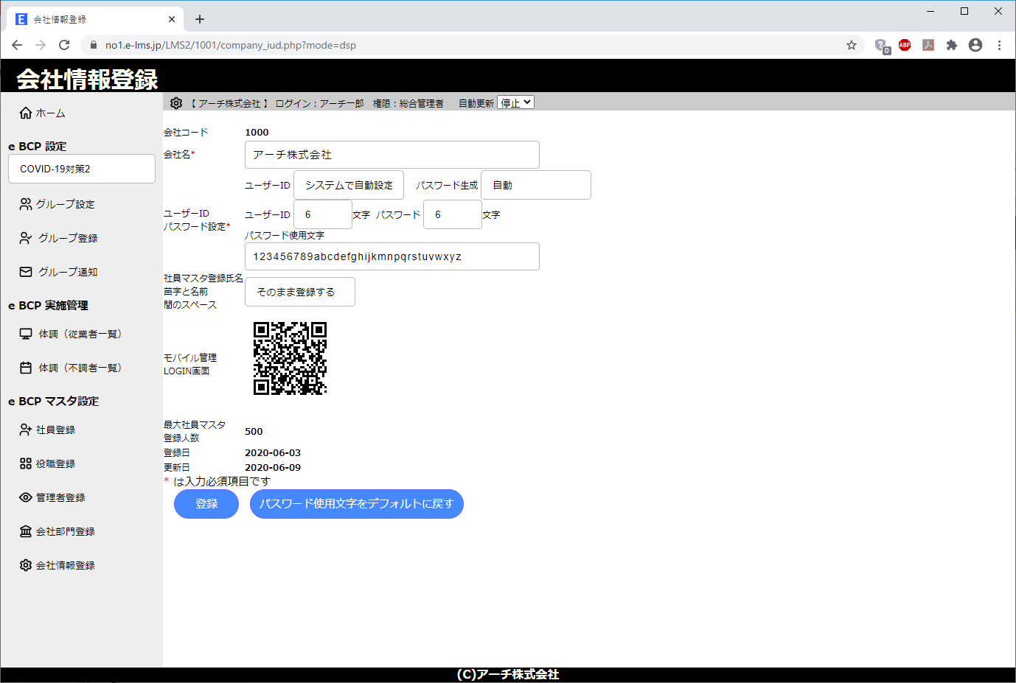Click the 会社名 text field
Screen dimensions: 1016x683
[392, 155]
